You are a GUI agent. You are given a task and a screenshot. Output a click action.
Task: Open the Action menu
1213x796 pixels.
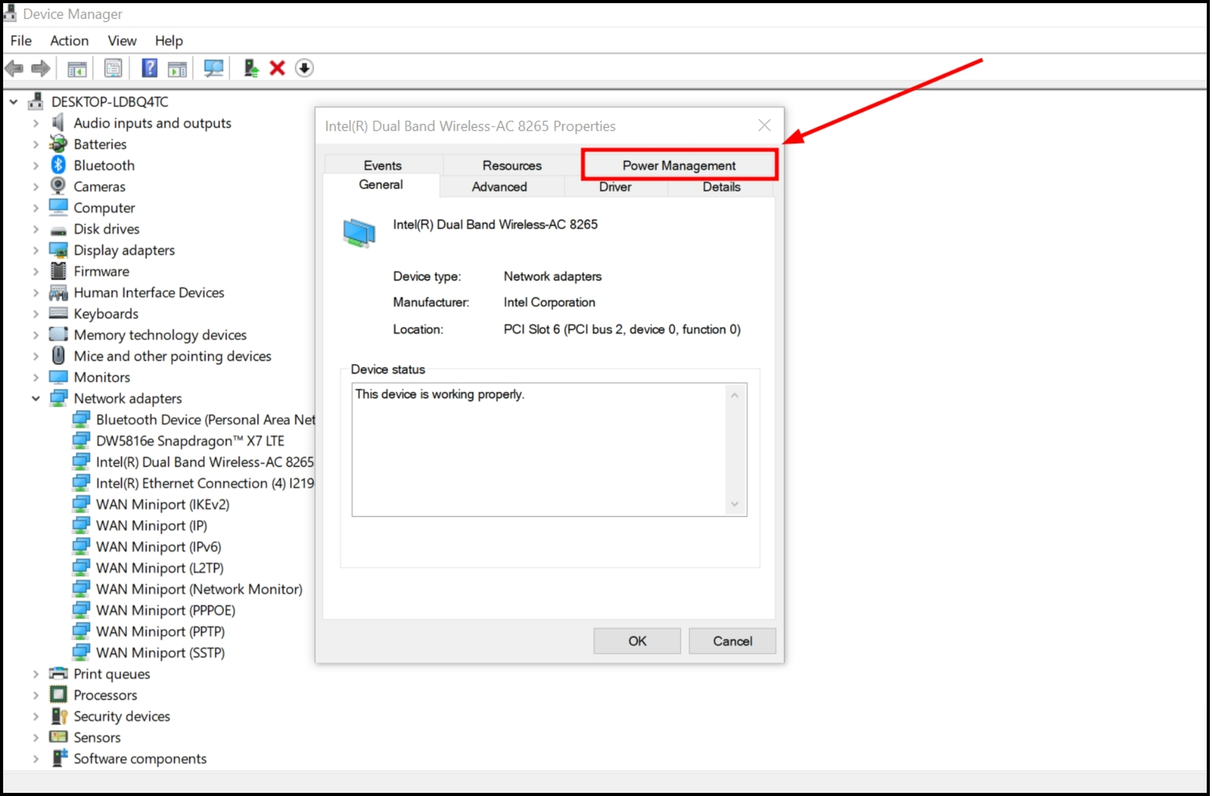(x=68, y=40)
